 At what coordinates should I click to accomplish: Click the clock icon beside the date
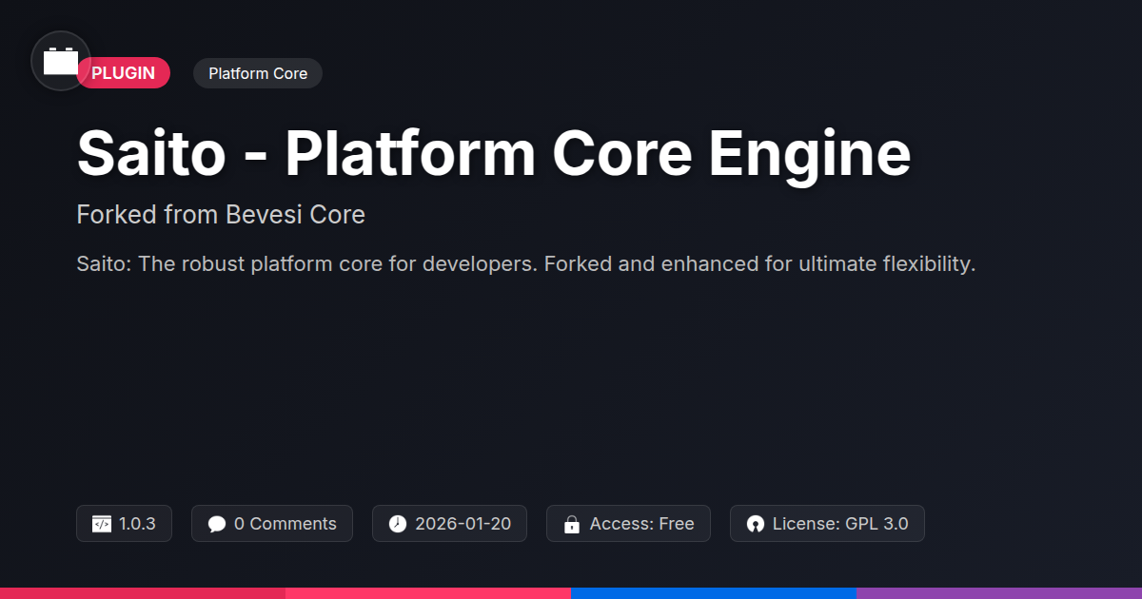pyautogui.click(x=398, y=524)
